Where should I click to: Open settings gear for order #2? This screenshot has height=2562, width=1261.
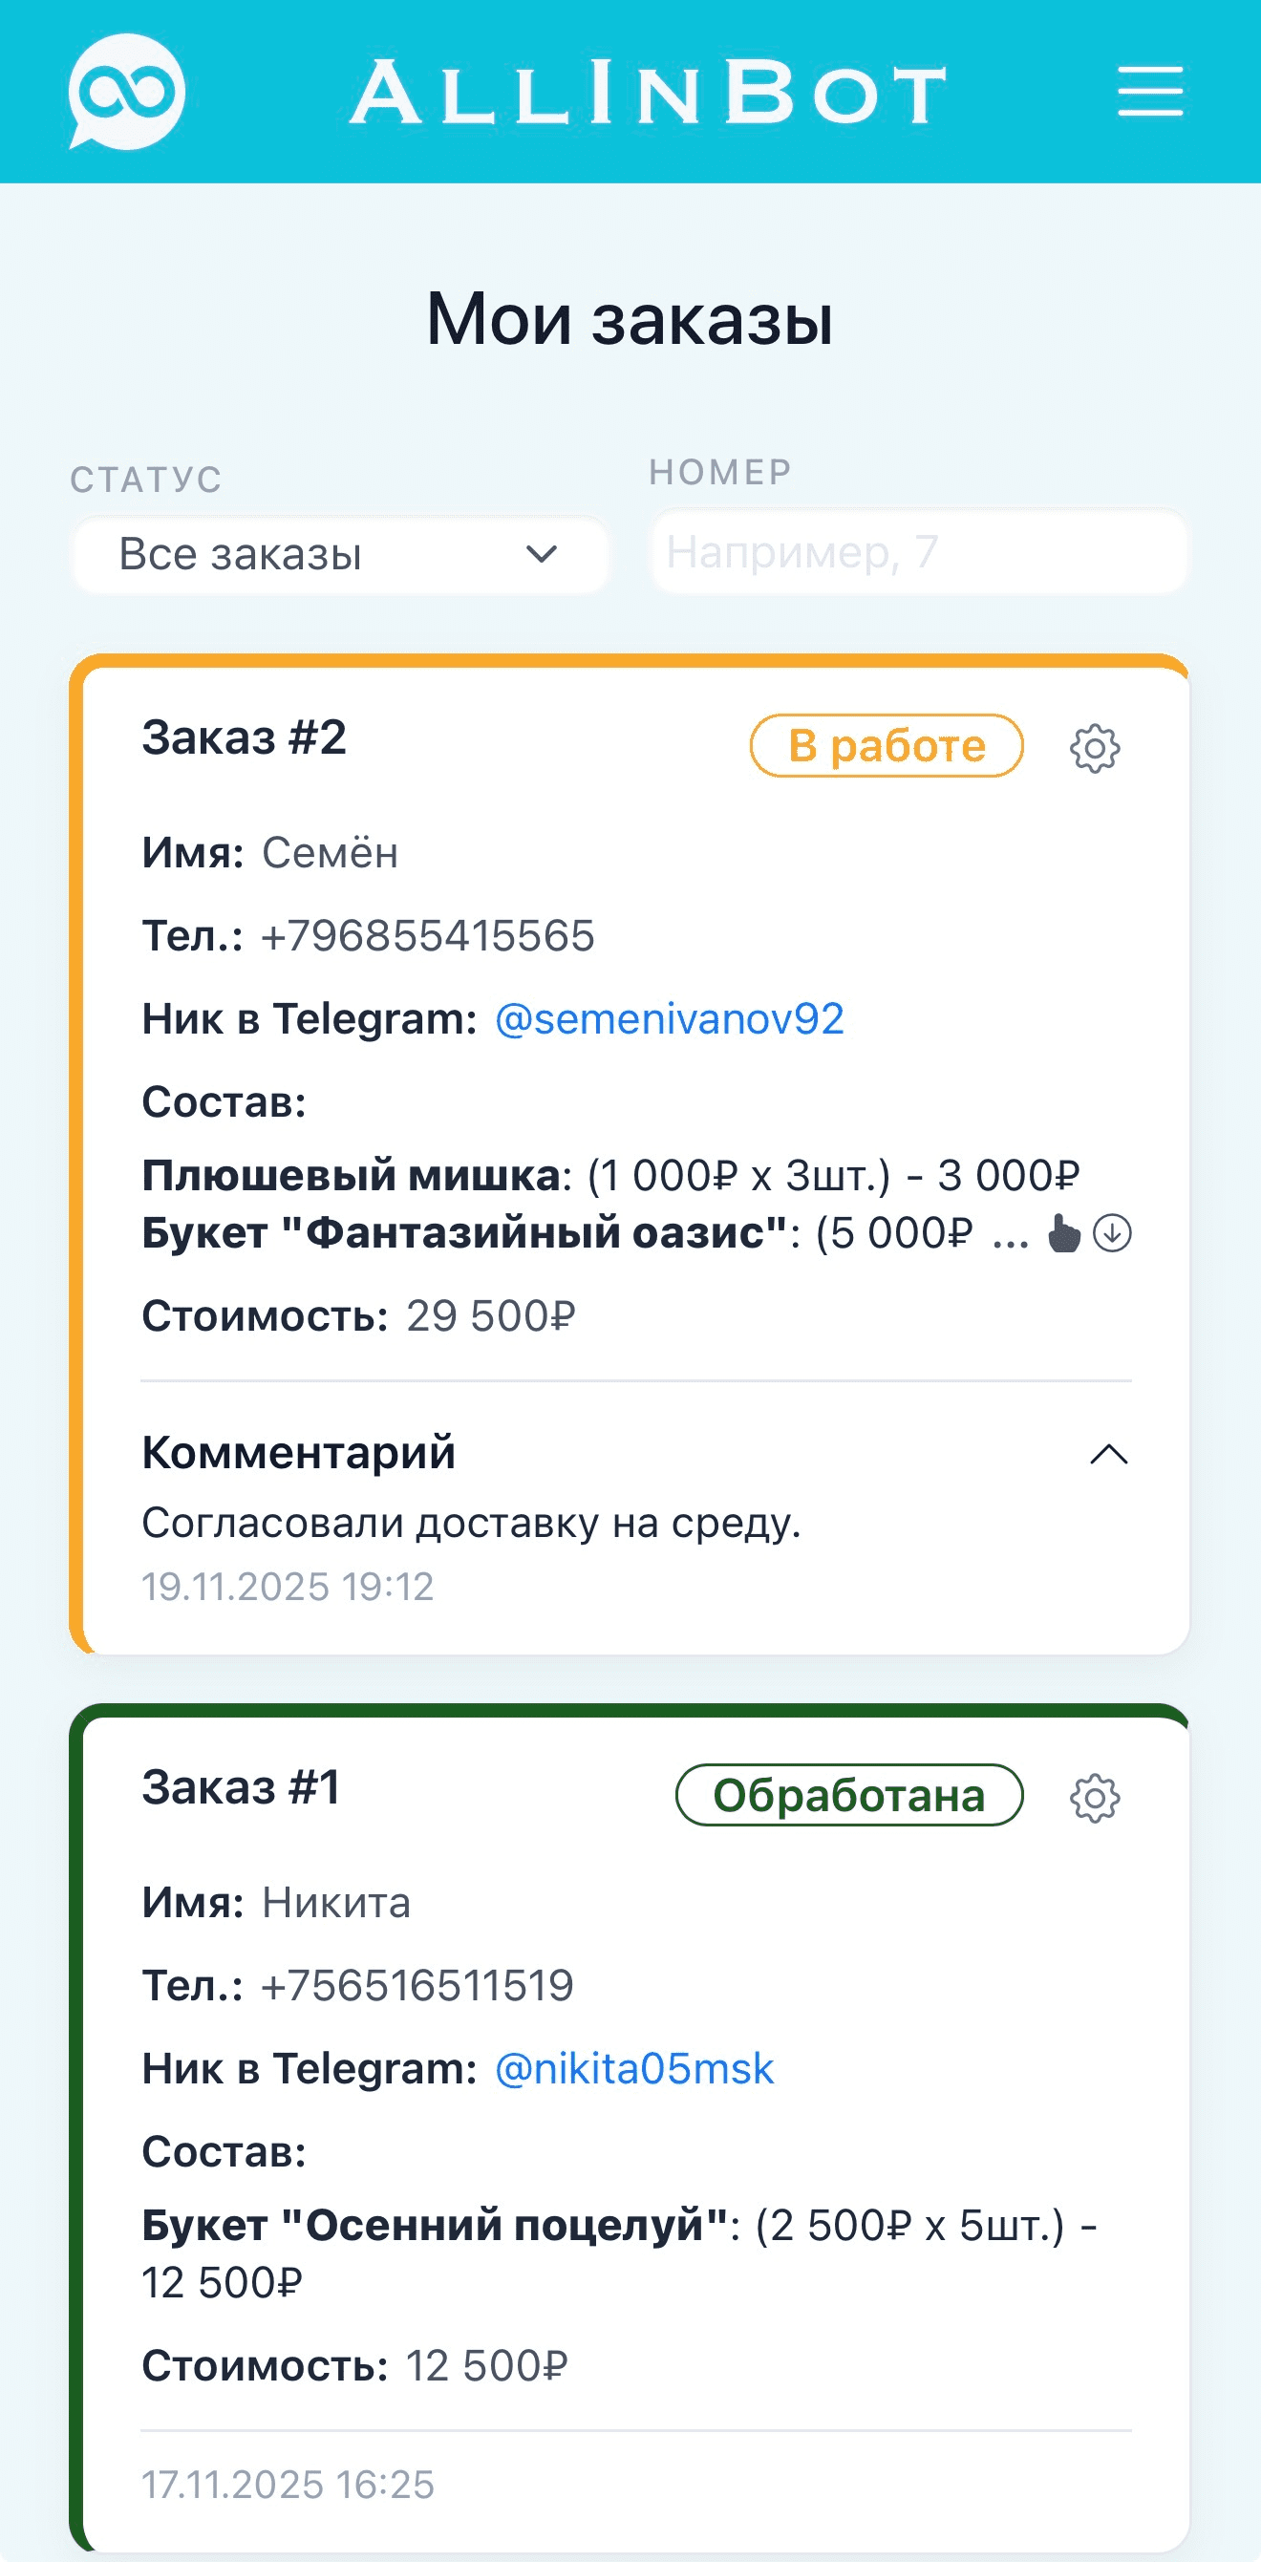pyautogui.click(x=1094, y=748)
